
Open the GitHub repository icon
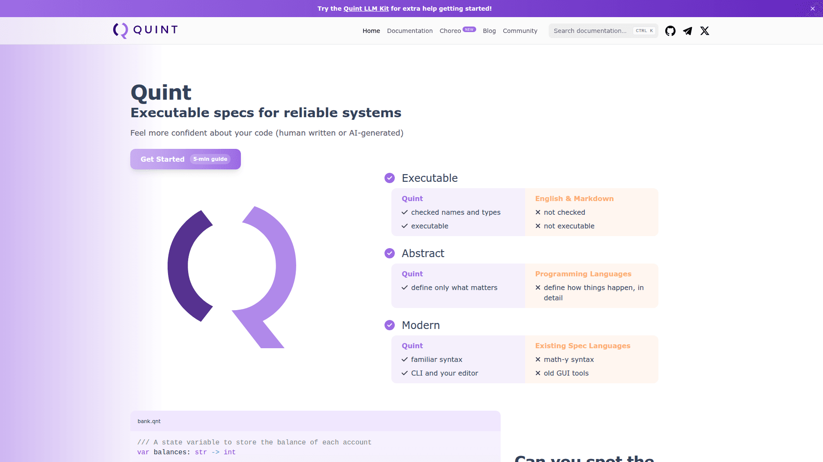[x=670, y=31]
